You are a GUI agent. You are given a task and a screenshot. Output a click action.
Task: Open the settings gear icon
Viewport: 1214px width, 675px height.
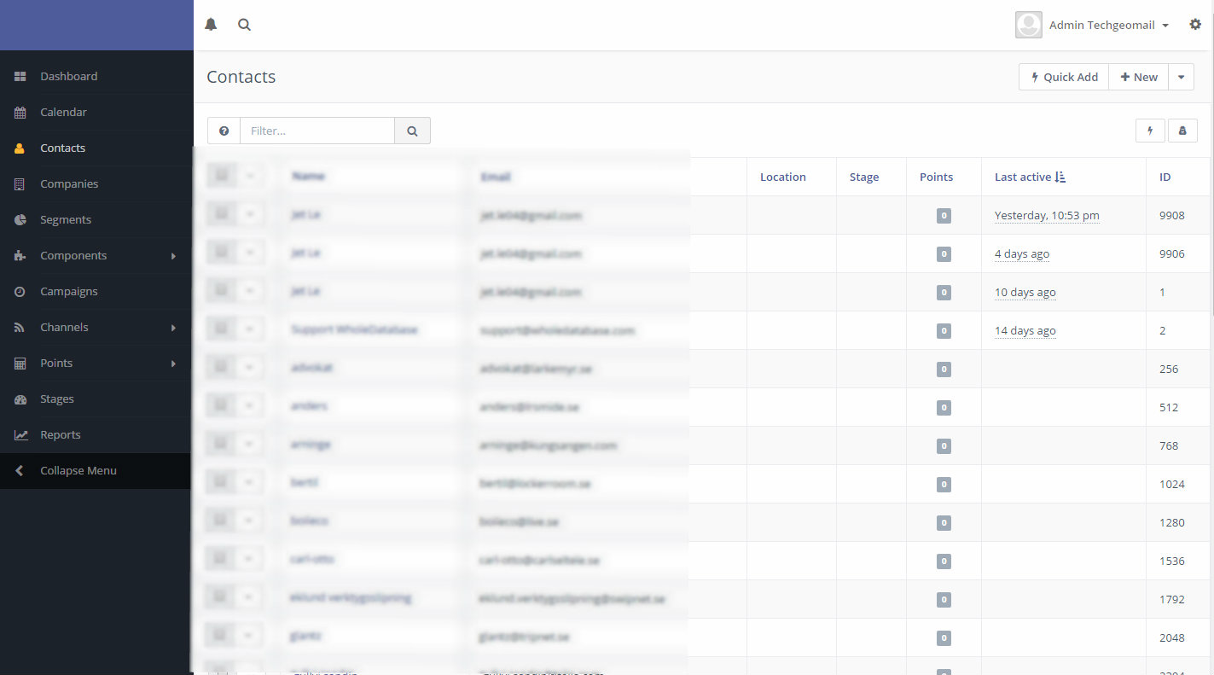point(1195,25)
